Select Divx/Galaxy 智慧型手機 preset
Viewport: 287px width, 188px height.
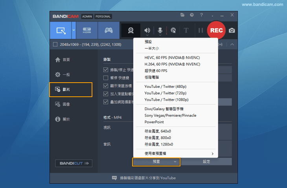[175, 109]
